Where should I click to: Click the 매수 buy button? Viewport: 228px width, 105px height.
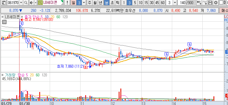click(x=224, y=10)
